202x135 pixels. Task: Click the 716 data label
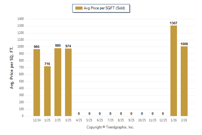tap(47, 64)
